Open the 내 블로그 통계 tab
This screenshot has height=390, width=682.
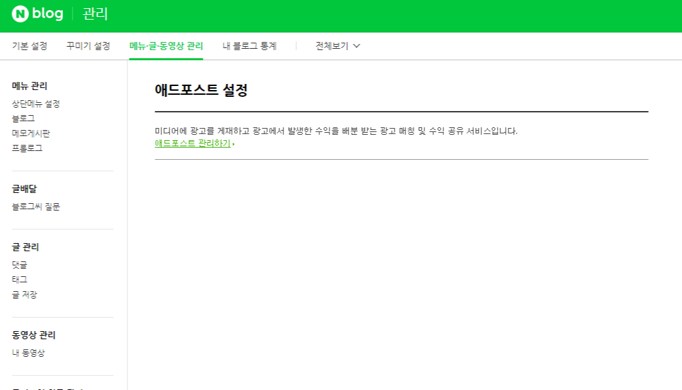click(x=249, y=46)
